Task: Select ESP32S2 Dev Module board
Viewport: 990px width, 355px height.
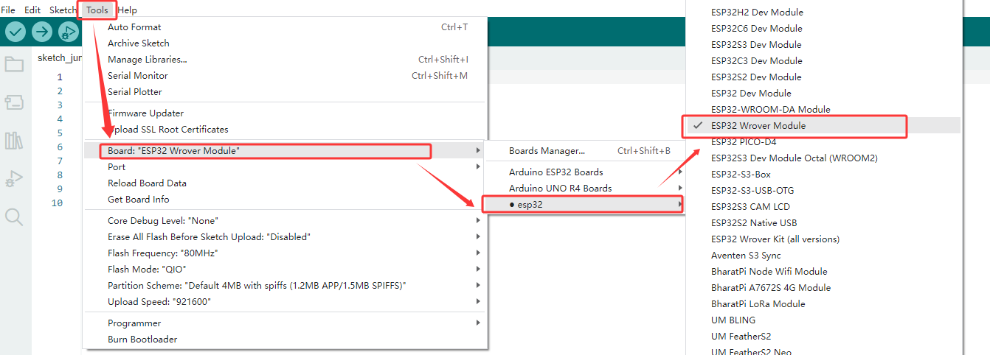Action: (x=824, y=77)
